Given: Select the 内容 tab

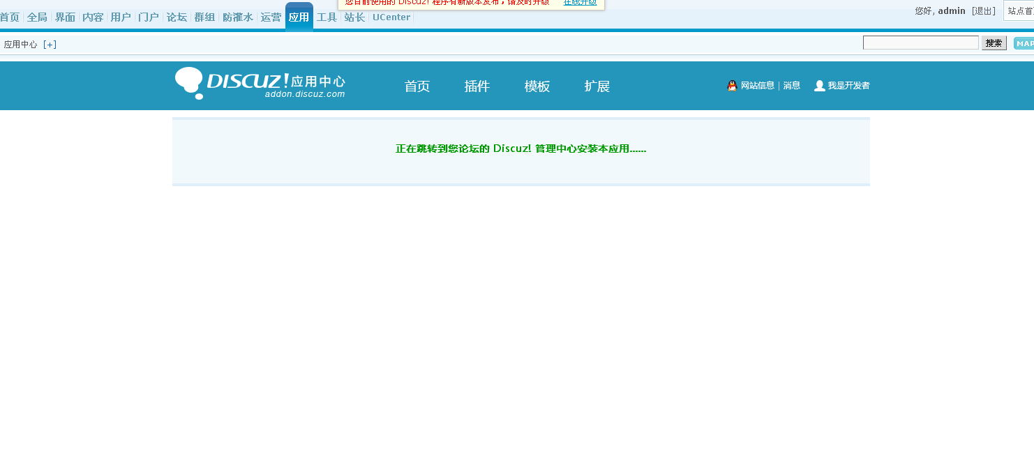Looking at the screenshot, I should coord(93,17).
